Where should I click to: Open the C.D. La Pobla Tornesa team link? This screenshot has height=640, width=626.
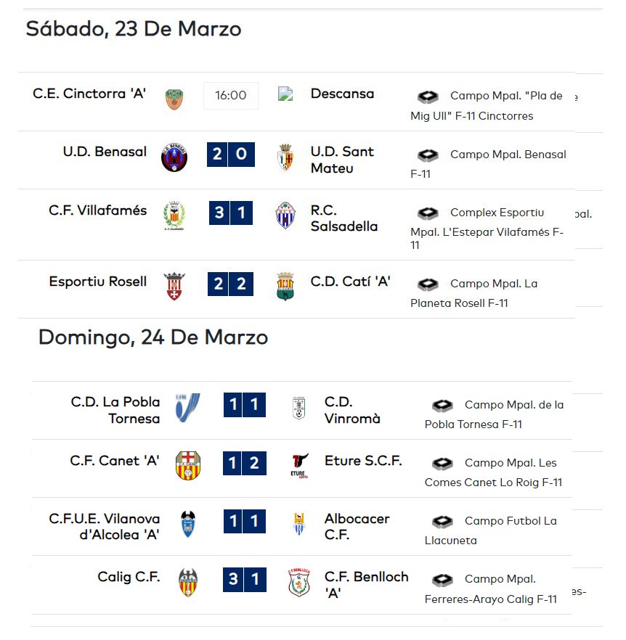pyautogui.click(x=115, y=410)
